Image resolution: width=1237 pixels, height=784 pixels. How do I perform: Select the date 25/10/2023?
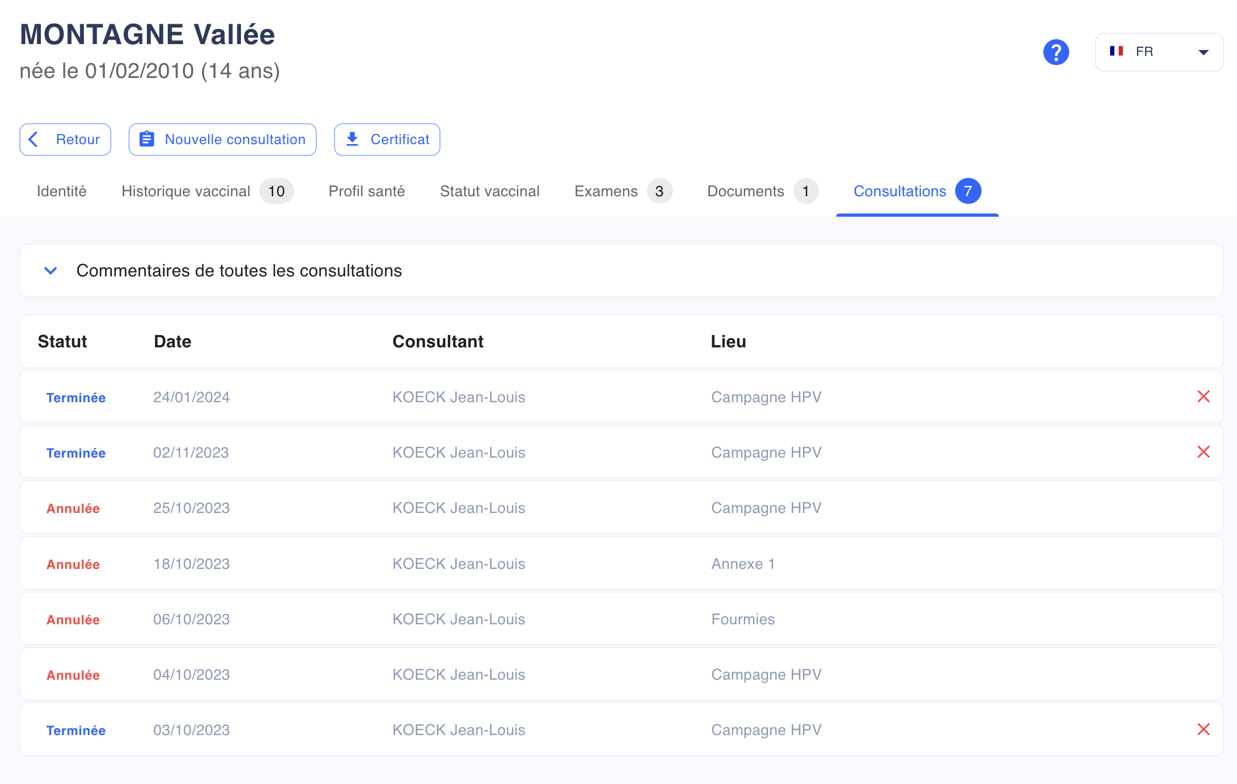pyautogui.click(x=191, y=508)
